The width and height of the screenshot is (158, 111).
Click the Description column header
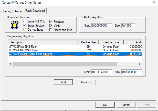[x=43, y=42]
